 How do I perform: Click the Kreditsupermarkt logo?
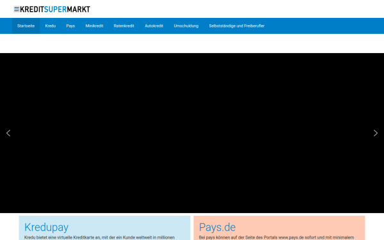pos(52,10)
